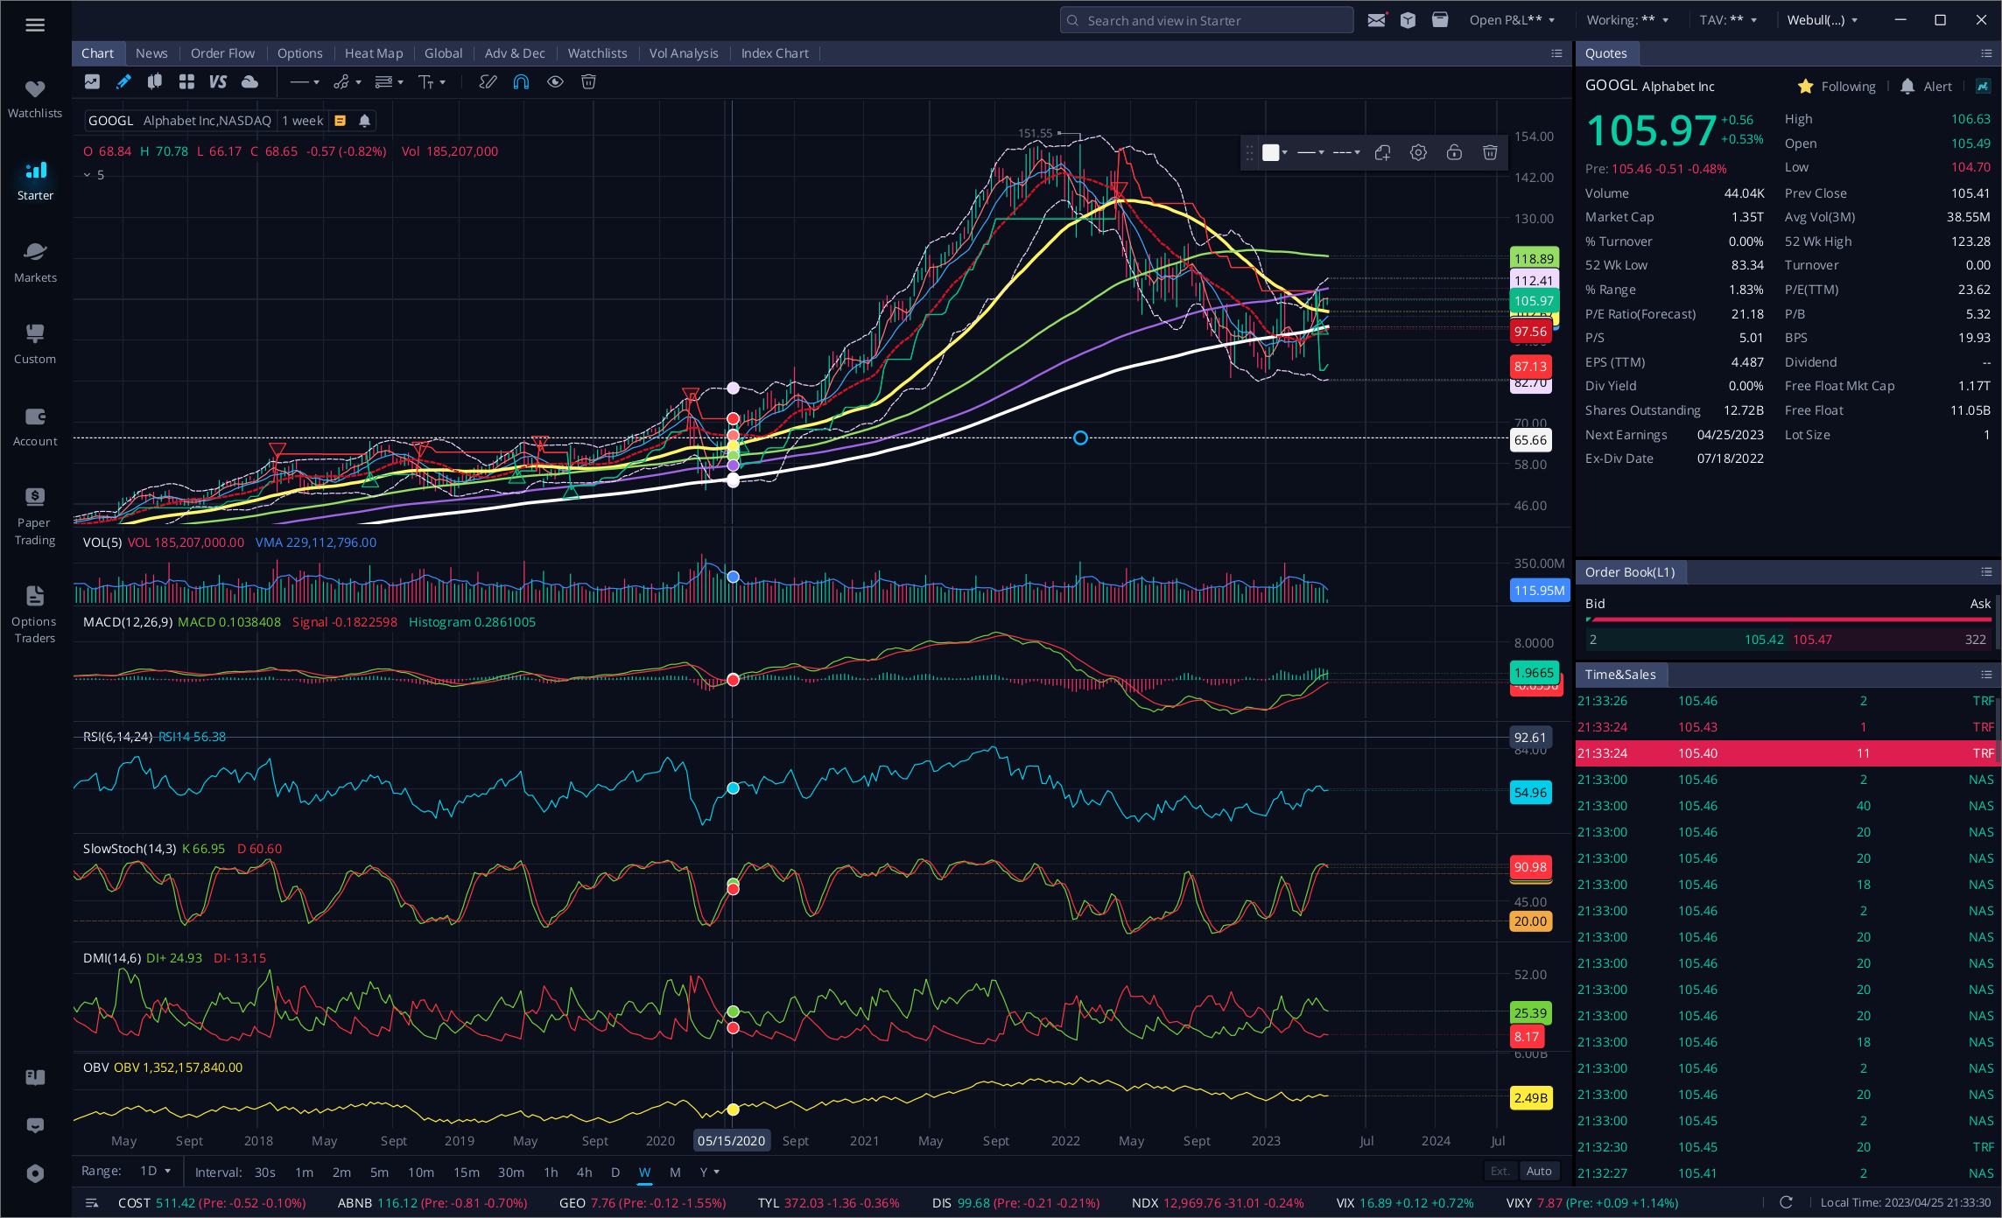The height and width of the screenshot is (1218, 2002).
Task: Enable the magnet snap tool
Action: [x=521, y=82]
